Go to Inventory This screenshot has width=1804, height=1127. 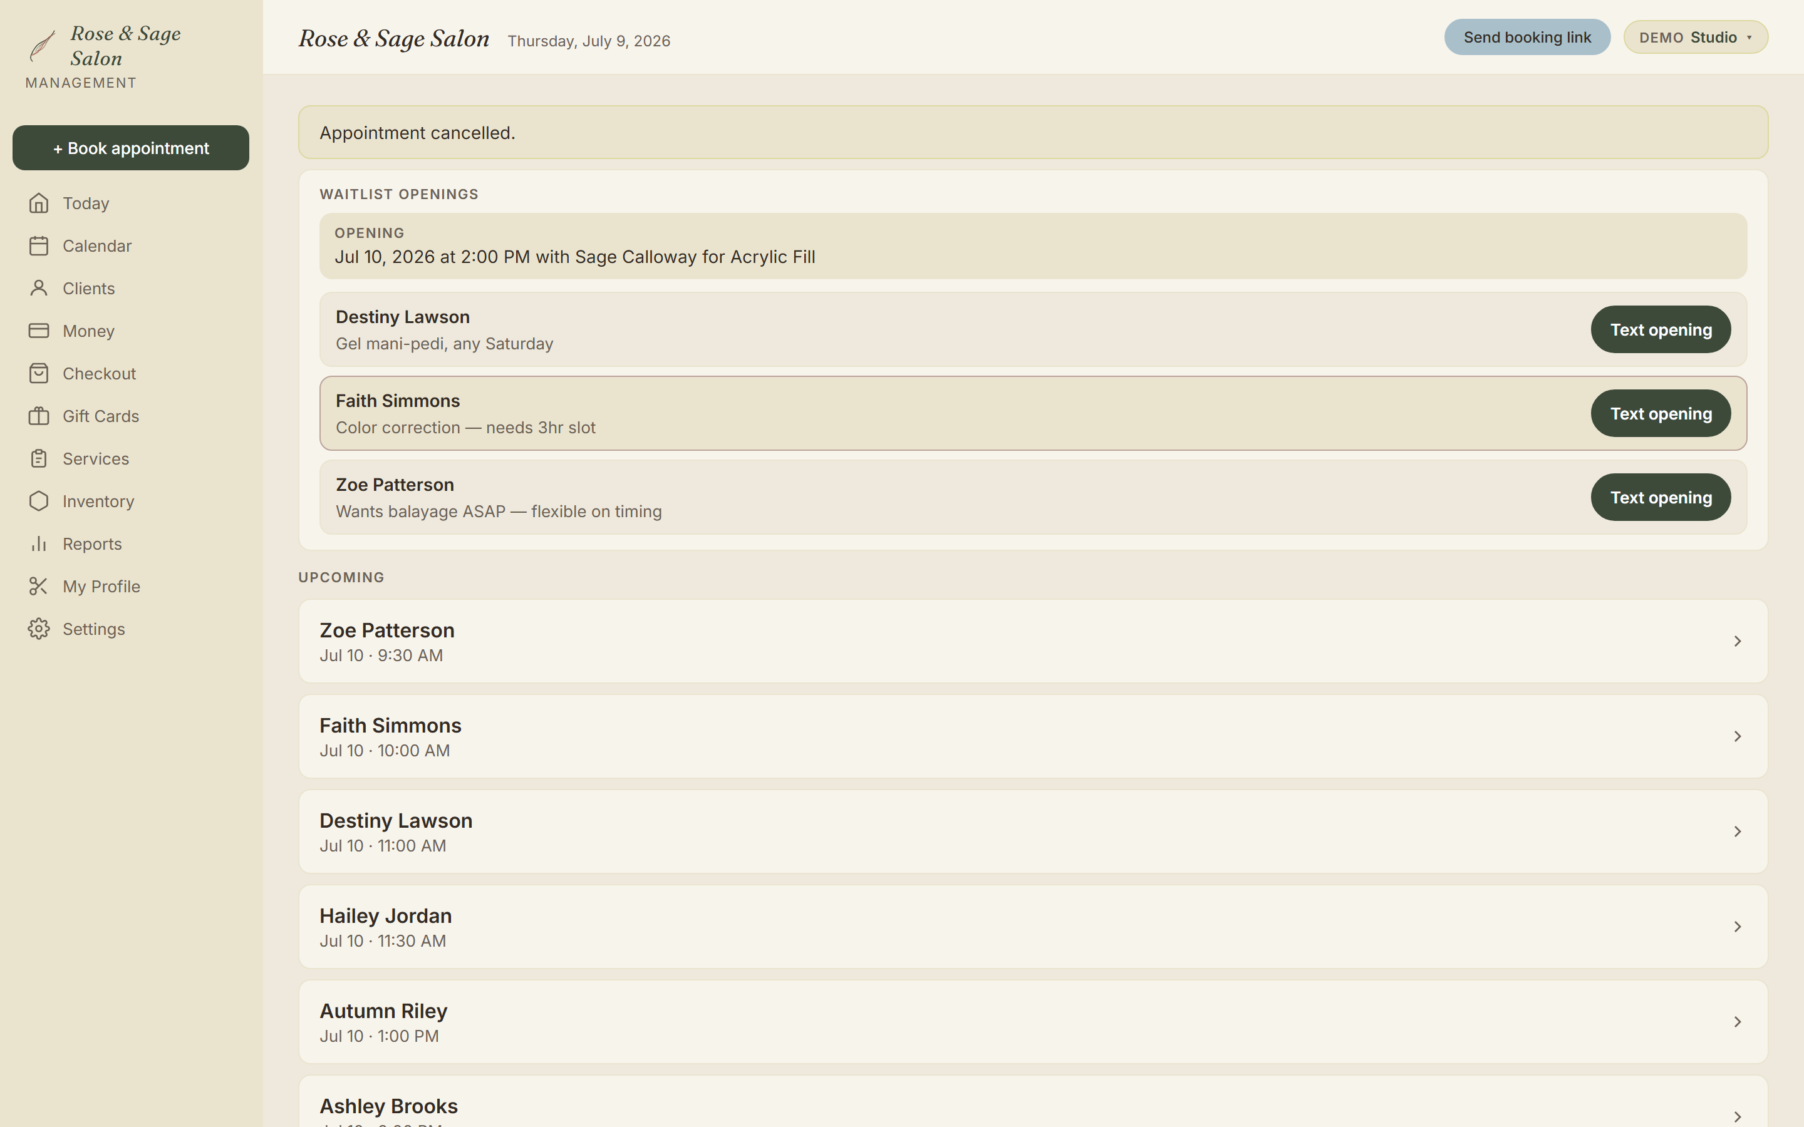[130, 500]
